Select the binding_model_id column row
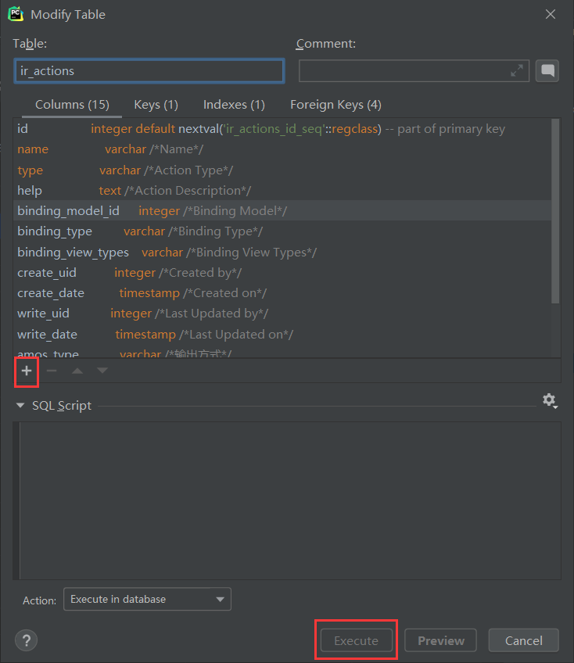 [x=282, y=210]
